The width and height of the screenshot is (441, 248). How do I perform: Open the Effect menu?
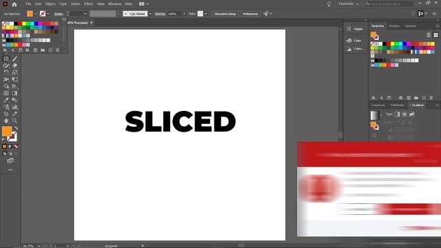tap(89, 4)
